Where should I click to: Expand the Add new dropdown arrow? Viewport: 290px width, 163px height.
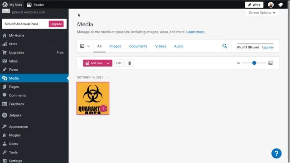tap(108, 63)
